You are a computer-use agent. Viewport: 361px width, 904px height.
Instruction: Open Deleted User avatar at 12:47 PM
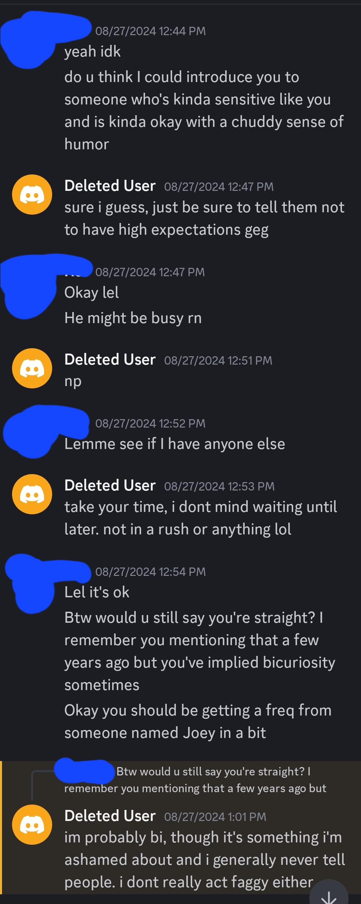coord(32,195)
